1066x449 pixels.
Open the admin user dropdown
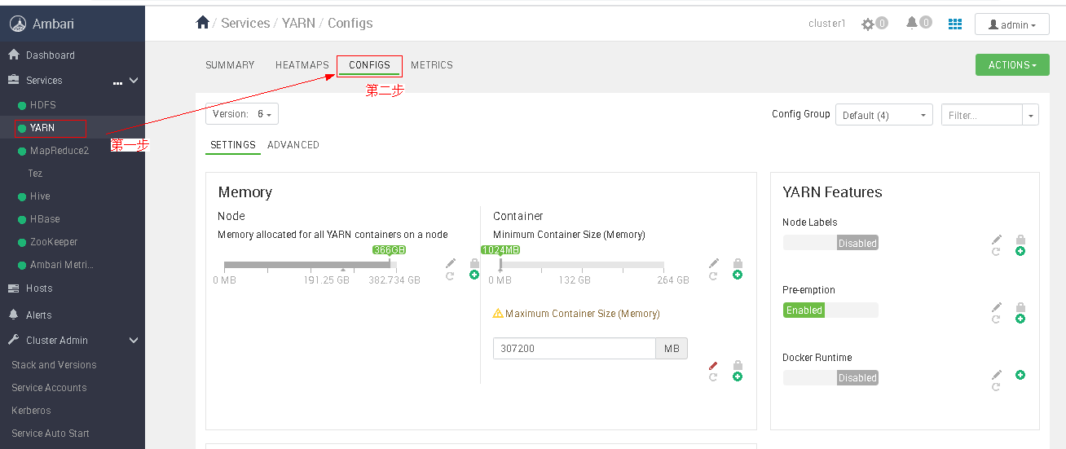pos(1012,24)
